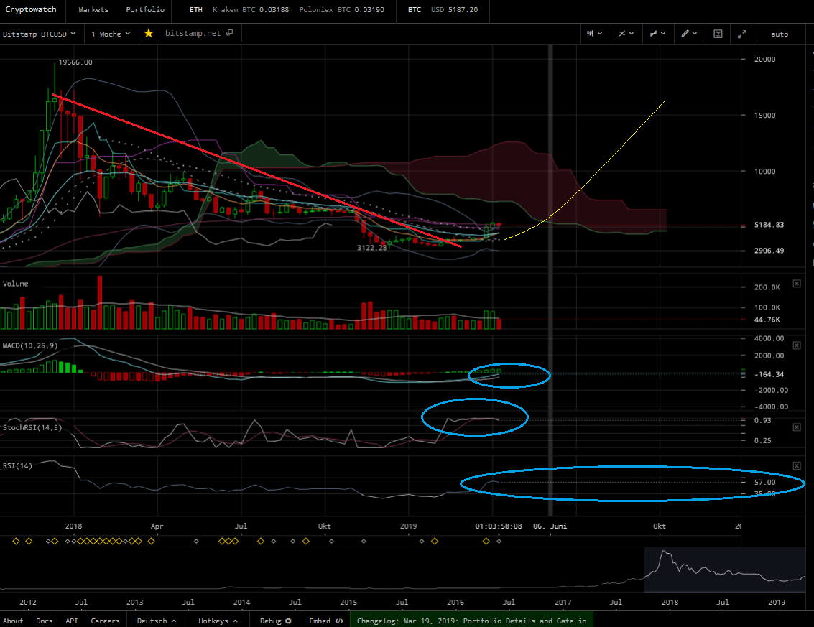This screenshot has height=627, width=814.
Task: Click 2015 in the bottom navigator timeline
Action: (348, 602)
